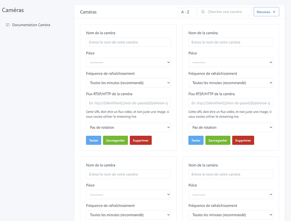Screen dimensions: 291x221
Task: Click the Flux RTSP/HTTP field in second card
Action: coord(230,103)
